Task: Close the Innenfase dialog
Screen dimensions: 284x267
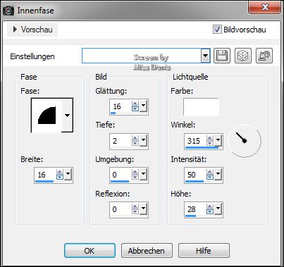Action: (265, 7)
